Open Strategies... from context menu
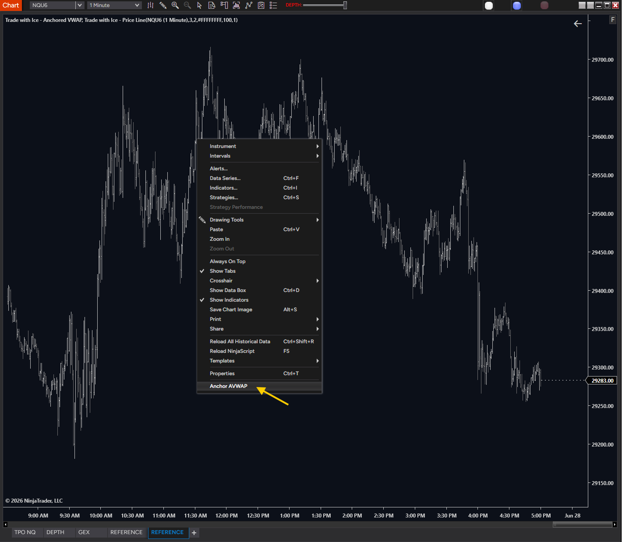The width and height of the screenshot is (622, 542). click(x=259, y=197)
